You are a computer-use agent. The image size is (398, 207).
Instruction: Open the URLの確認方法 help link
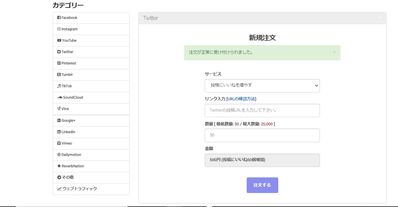pyautogui.click(x=241, y=99)
